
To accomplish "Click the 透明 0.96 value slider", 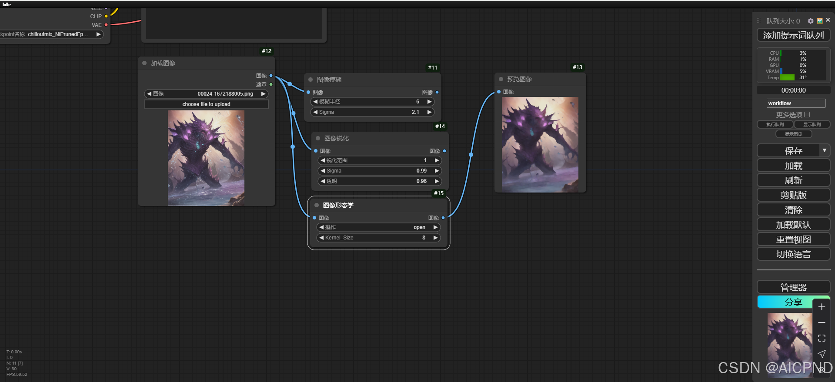I will [380, 181].
